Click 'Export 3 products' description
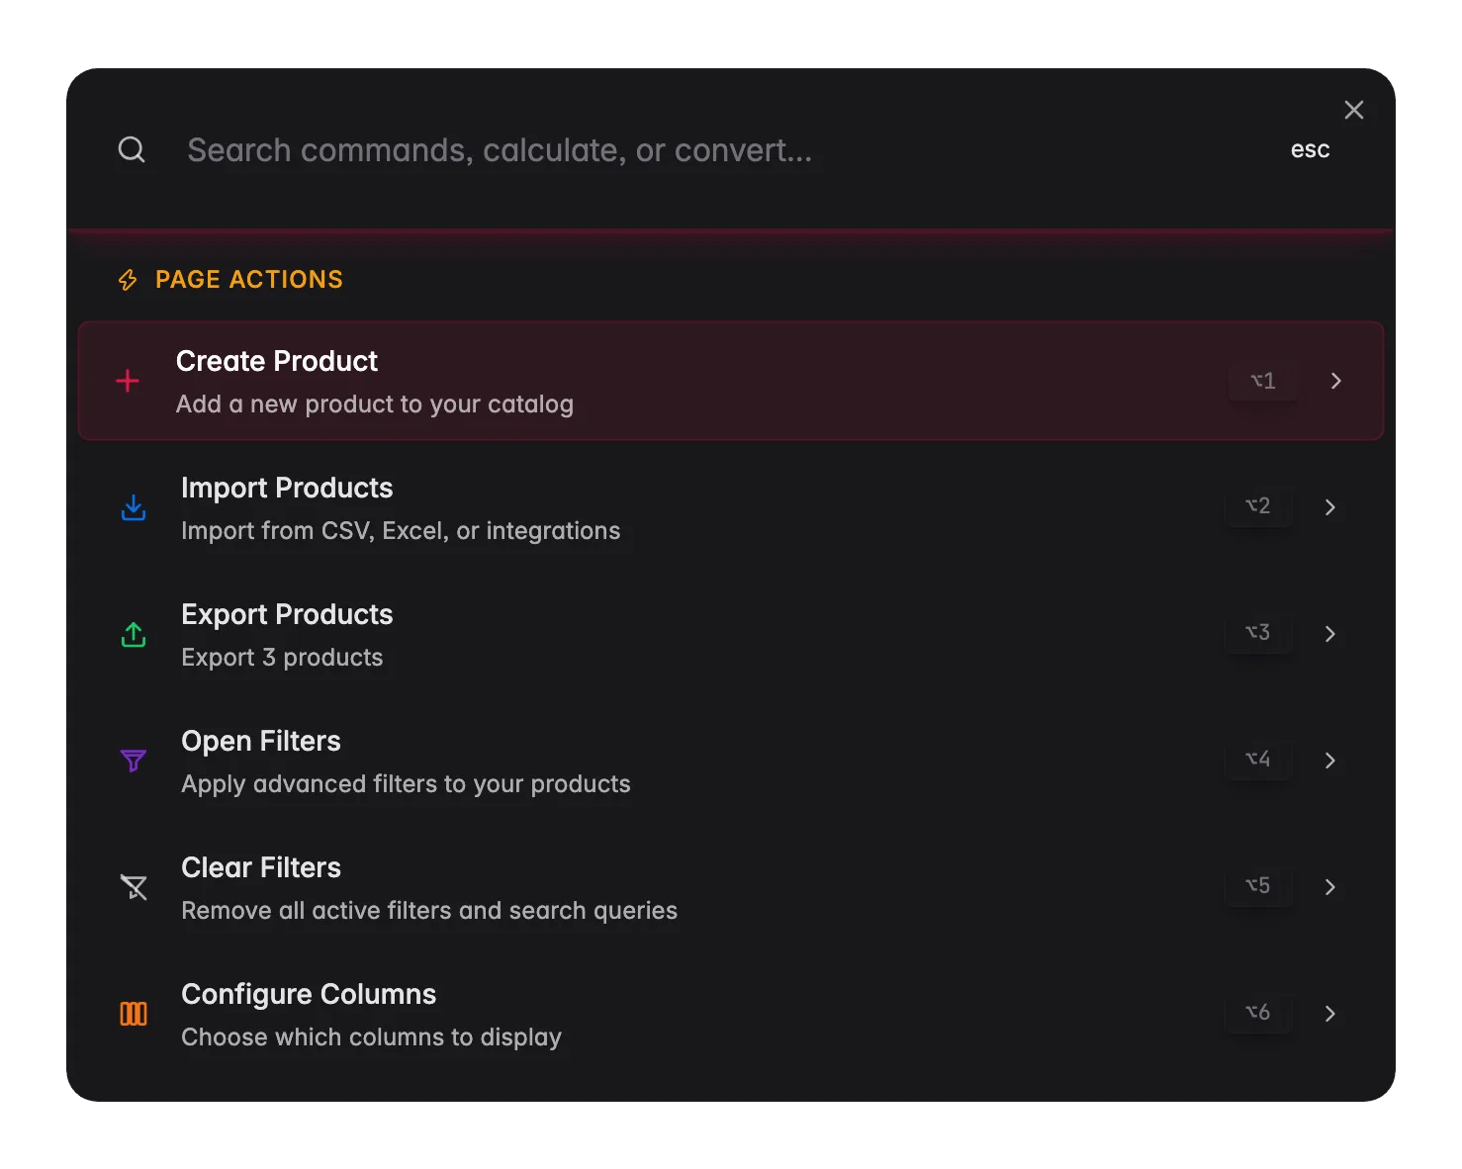Viewport: 1462px width, 1169px height. [x=282, y=658]
